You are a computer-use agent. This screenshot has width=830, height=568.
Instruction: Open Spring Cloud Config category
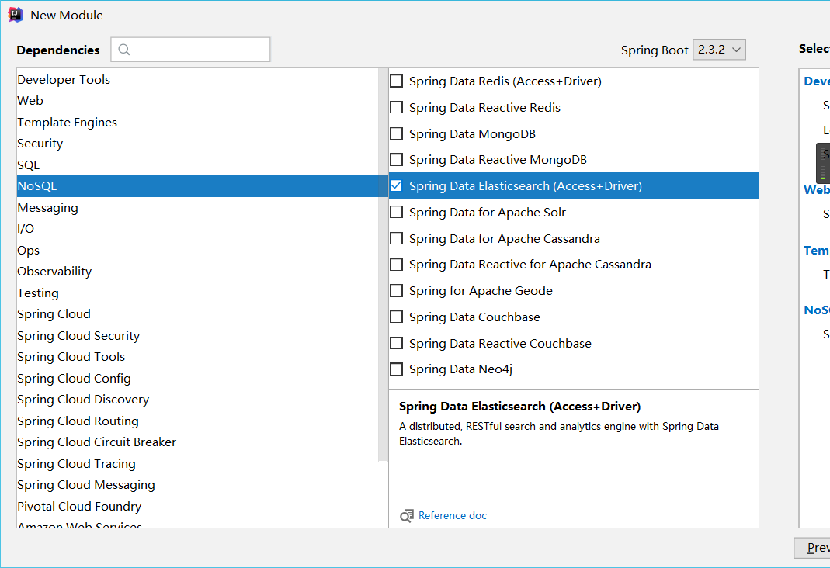197,378
